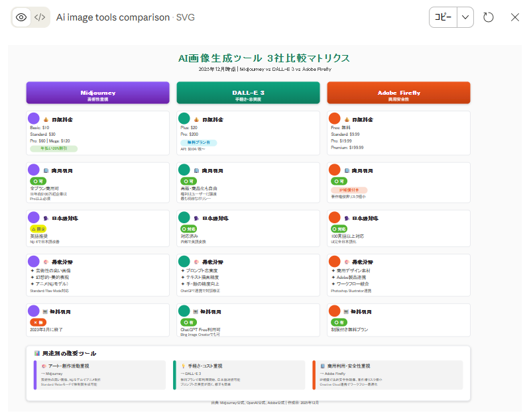Click the '幻想的・美的表現' bullet line

coord(50,278)
